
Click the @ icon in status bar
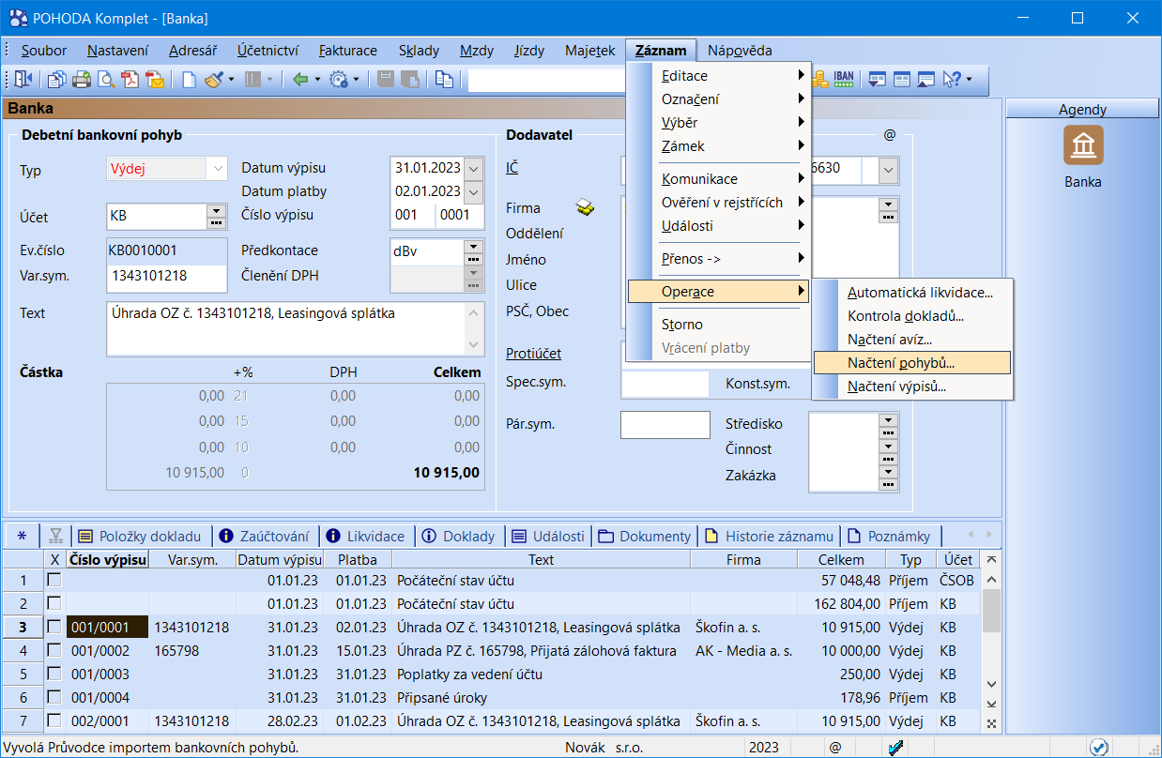[834, 748]
